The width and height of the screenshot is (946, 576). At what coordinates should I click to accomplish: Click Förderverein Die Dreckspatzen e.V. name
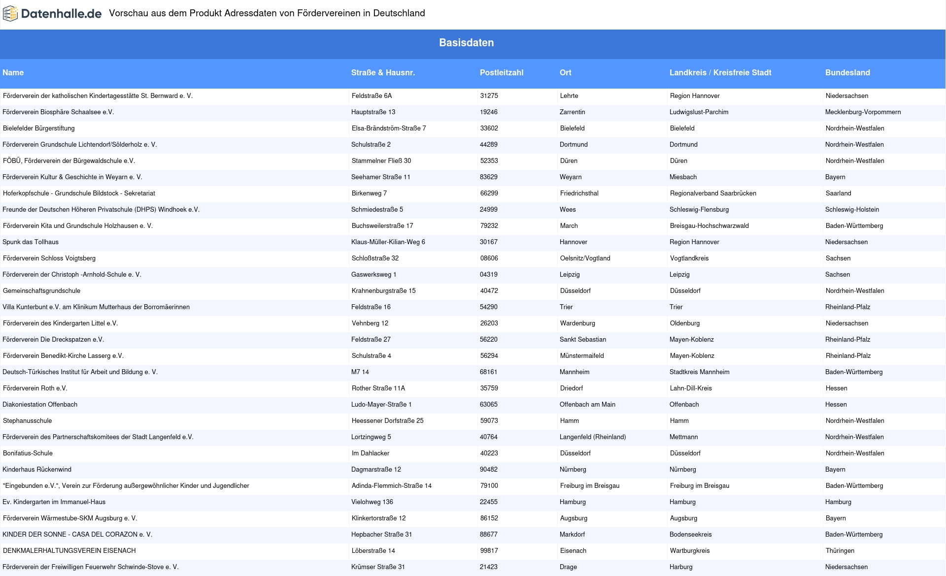[53, 340]
